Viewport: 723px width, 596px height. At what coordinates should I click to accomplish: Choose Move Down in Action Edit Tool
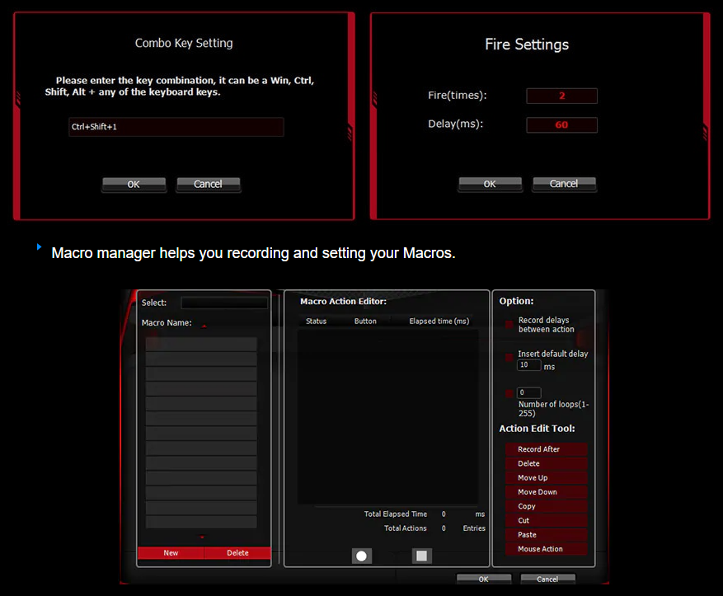click(x=546, y=492)
